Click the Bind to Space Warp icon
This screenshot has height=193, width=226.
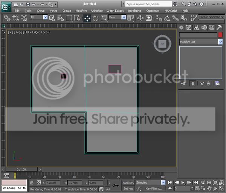(24, 18)
